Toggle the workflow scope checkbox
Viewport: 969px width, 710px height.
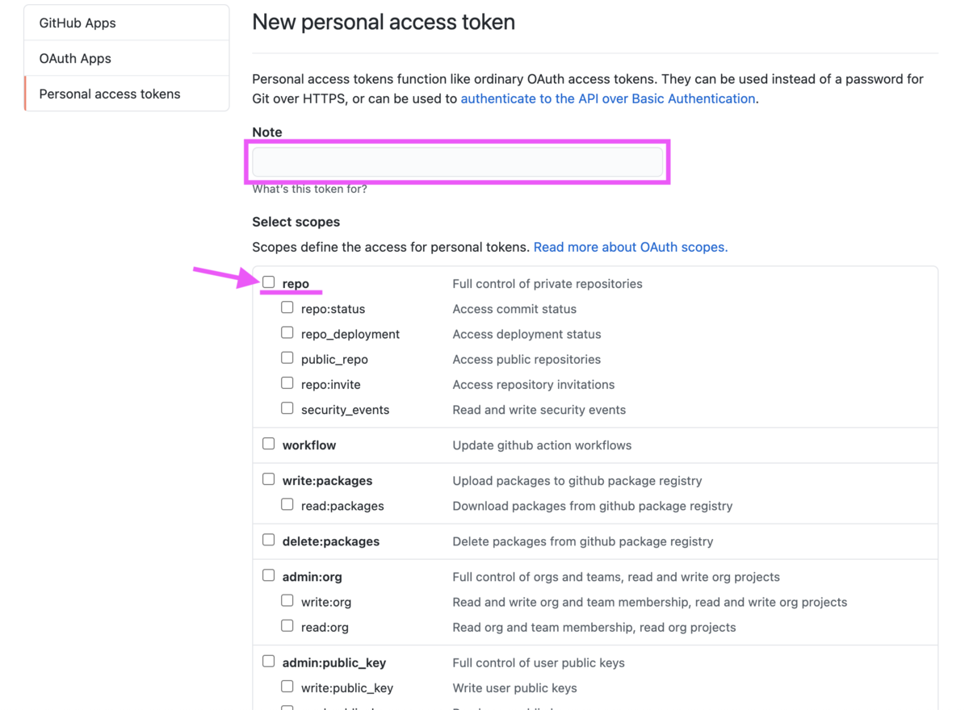pyautogui.click(x=269, y=444)
